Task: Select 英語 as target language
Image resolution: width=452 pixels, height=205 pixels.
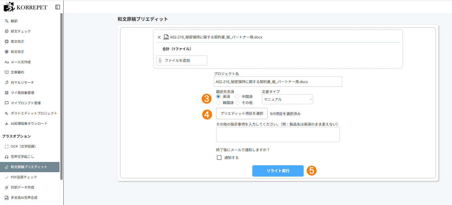Action: click(x=218, y=97)
